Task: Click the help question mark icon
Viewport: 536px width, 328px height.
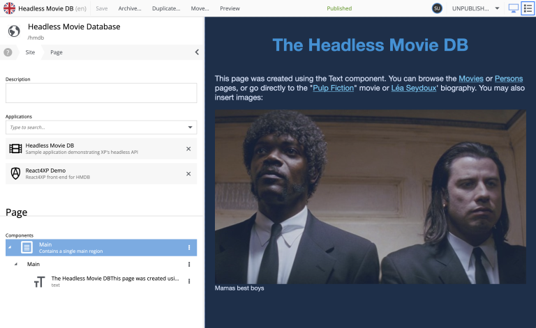Action: tap(8, 52)
